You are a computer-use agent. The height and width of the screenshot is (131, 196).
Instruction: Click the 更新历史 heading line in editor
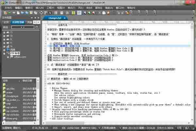[82, 74]
